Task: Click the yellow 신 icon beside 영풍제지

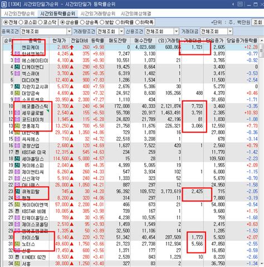Action: coord(17,126)
